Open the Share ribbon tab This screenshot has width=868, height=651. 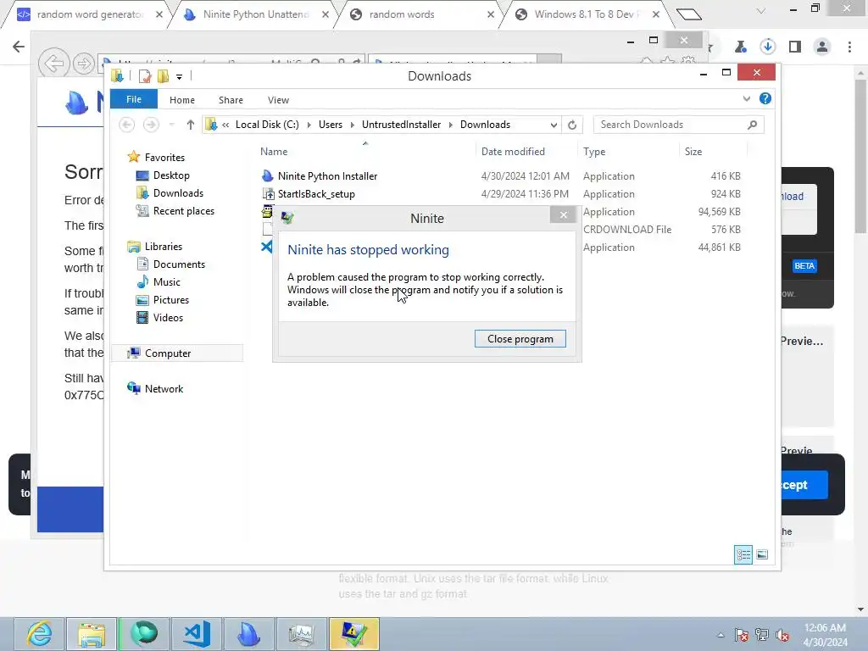[231, 100]
